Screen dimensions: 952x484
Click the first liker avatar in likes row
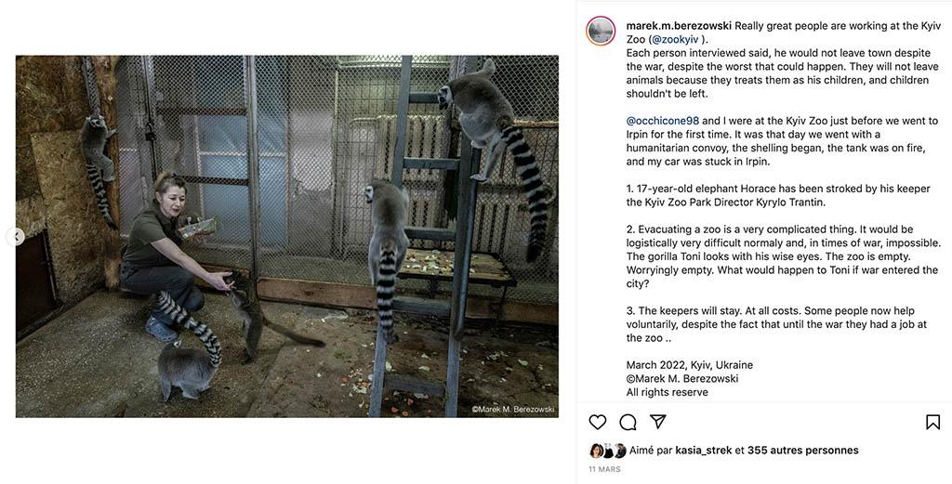pyautogui.click(x=596, y=451)
